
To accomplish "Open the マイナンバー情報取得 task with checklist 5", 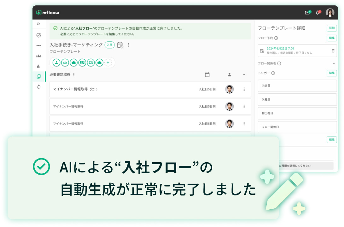I will [x=150, y=89].
